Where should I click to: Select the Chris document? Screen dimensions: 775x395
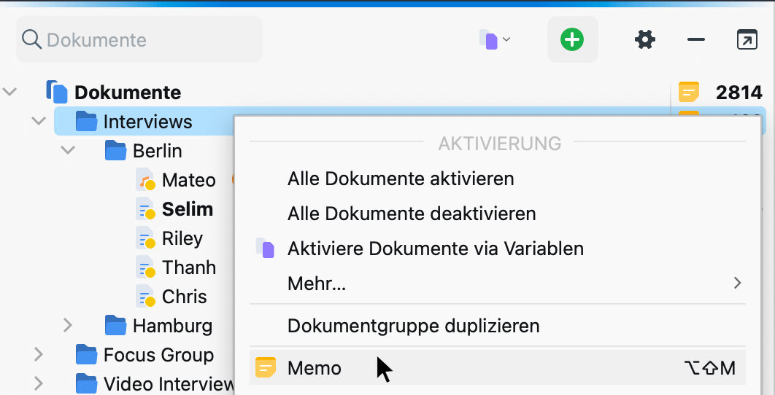pos(185,297)
